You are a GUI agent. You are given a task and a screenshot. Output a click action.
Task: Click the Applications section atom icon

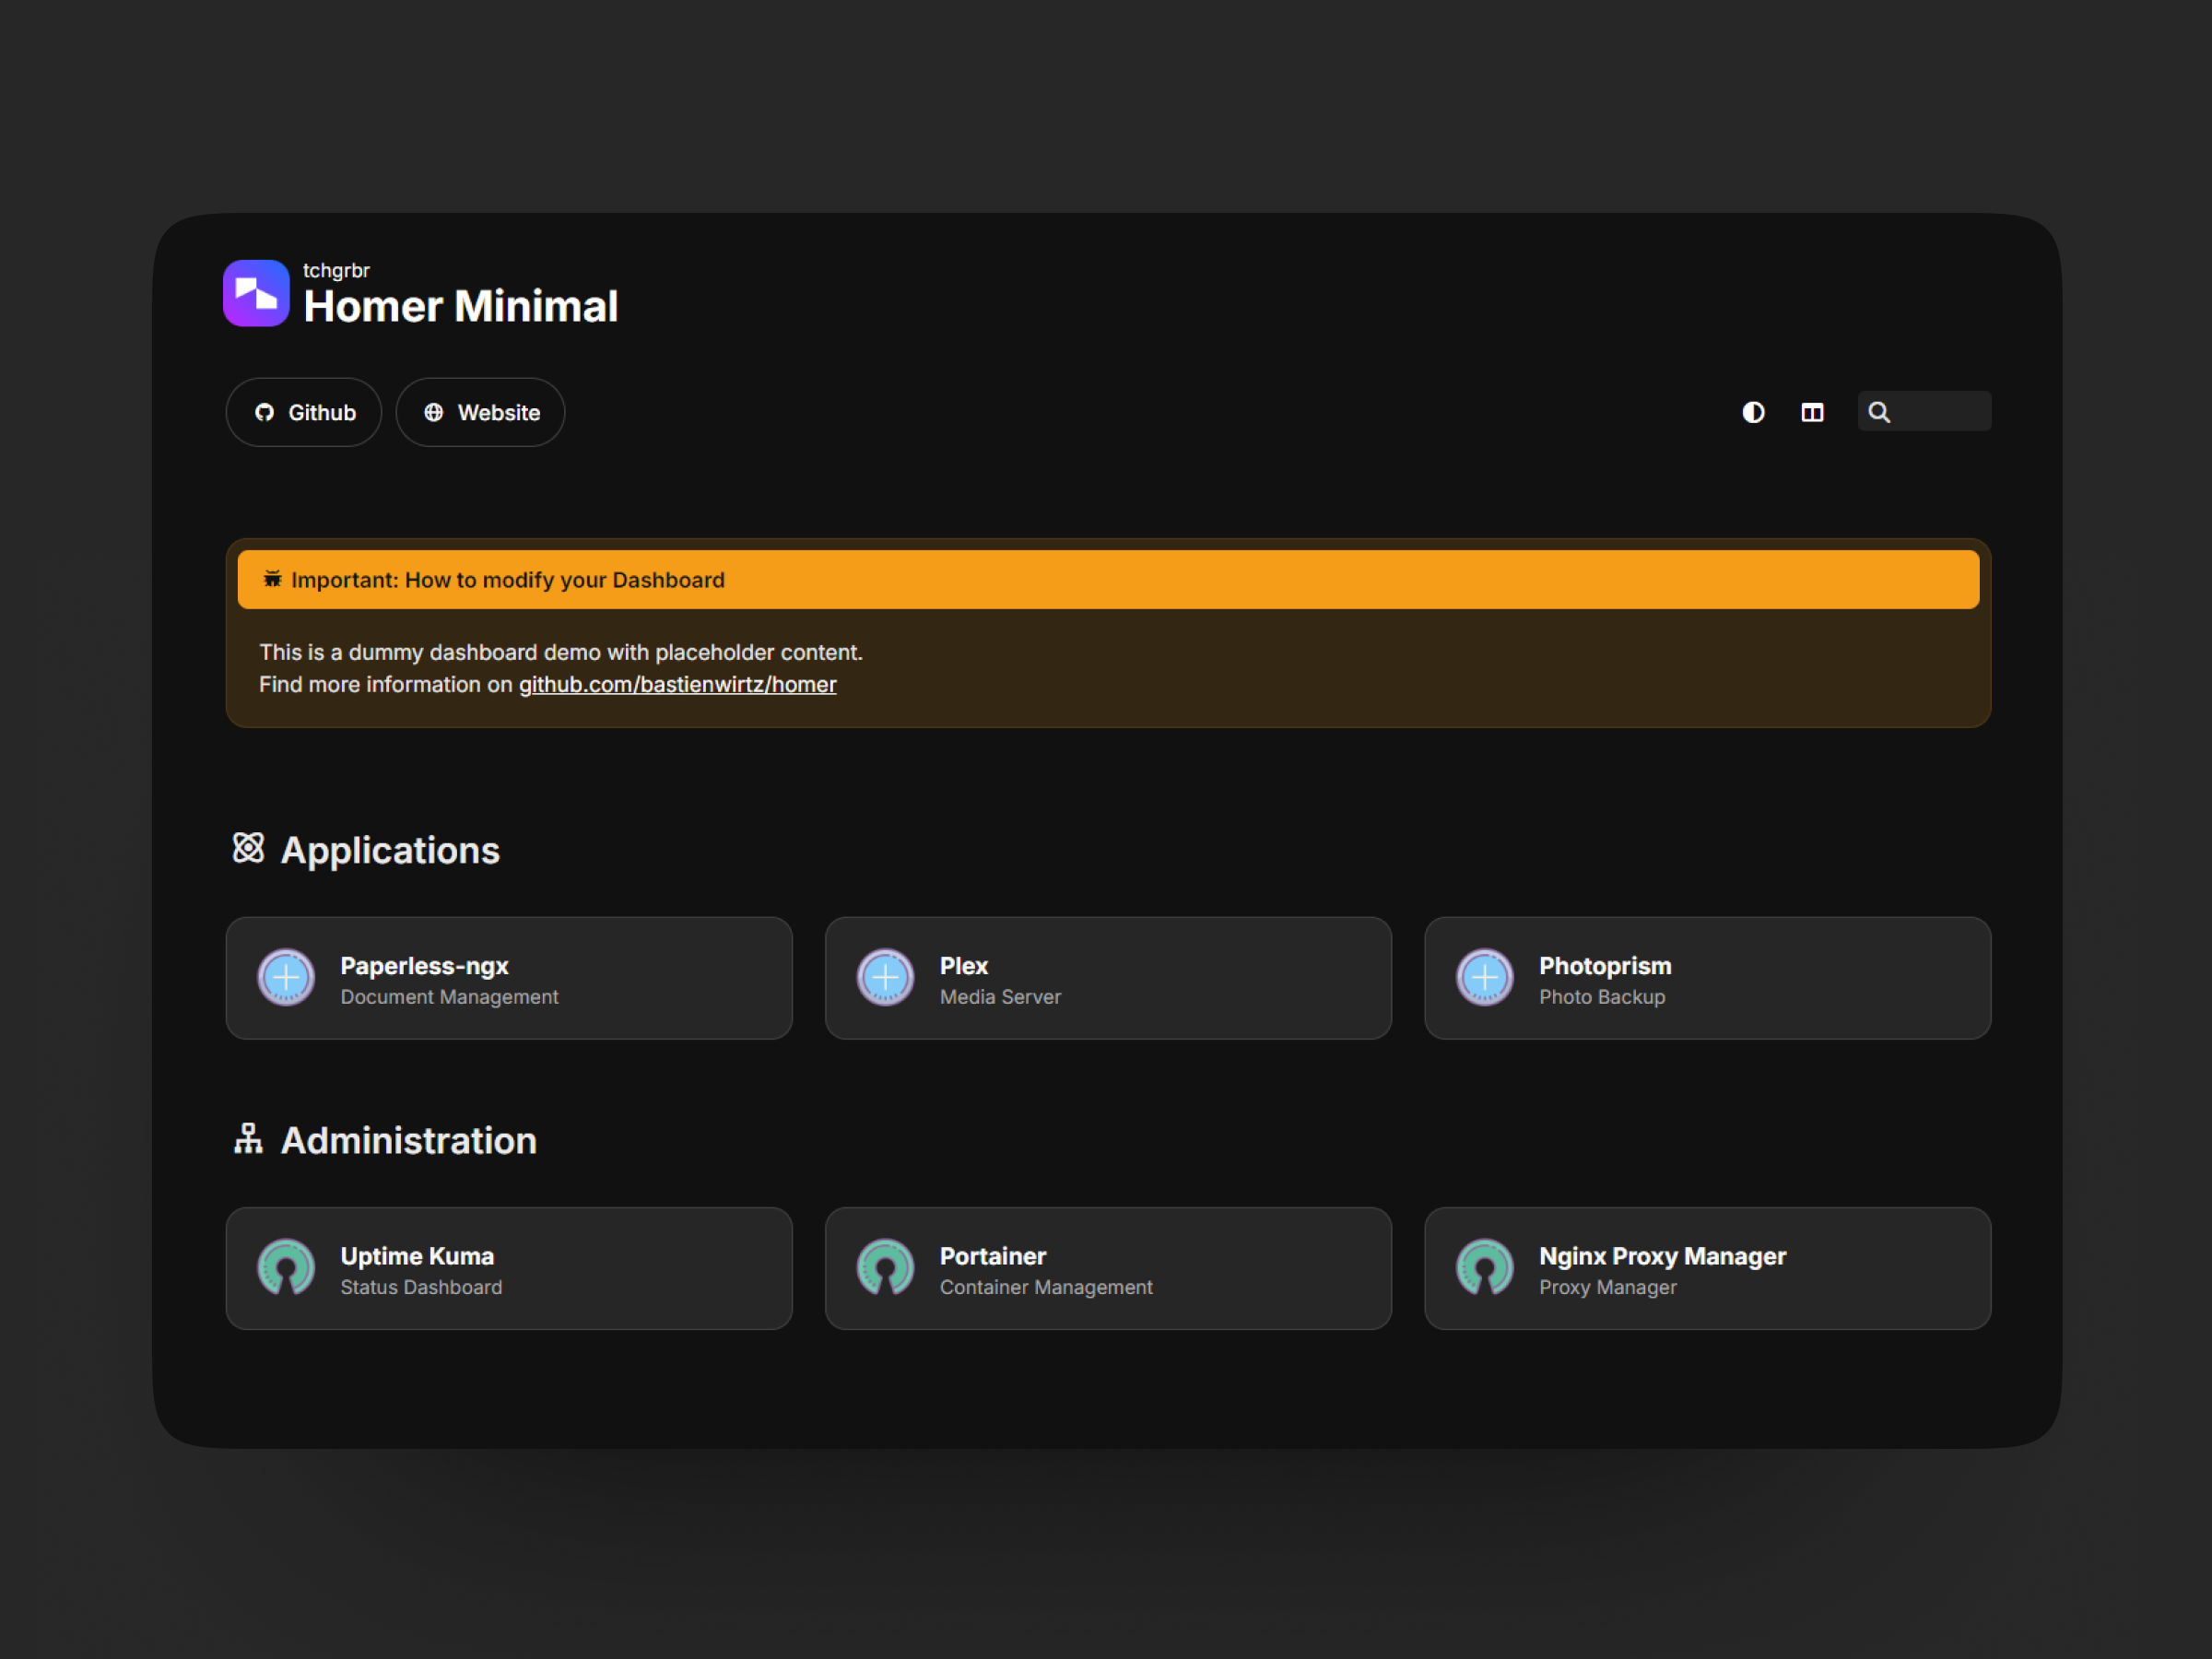click(248, 848)
